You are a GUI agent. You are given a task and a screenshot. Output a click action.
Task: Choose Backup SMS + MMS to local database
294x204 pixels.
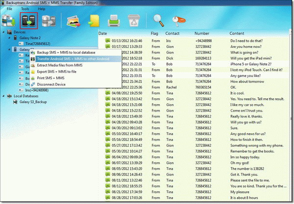pyautogui.click(x=76, y=53)
